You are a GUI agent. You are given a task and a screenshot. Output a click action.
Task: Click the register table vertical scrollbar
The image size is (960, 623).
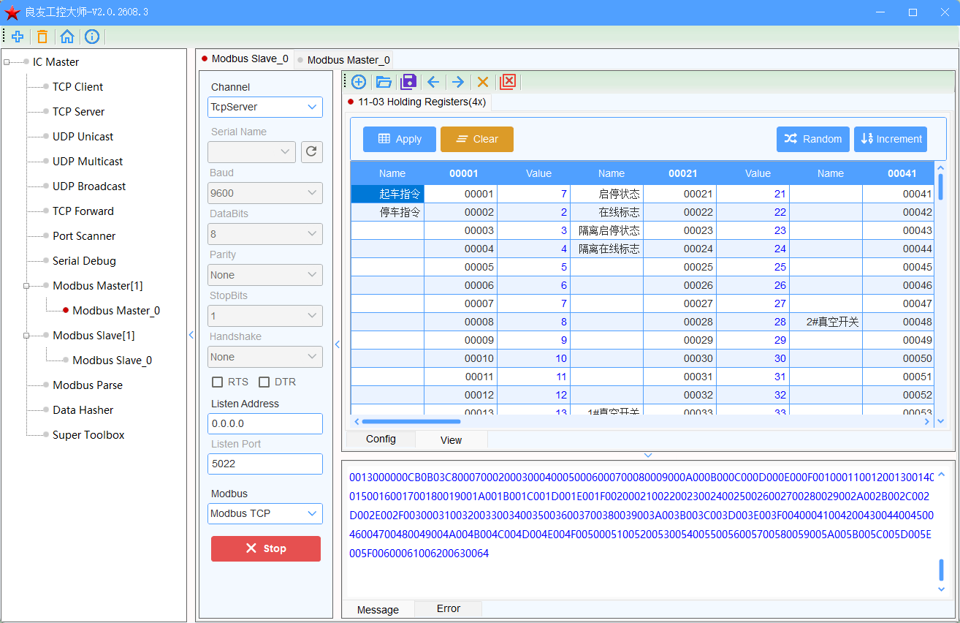(940, 186)
